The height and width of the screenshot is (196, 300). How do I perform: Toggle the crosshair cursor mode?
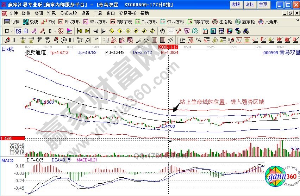170,31
